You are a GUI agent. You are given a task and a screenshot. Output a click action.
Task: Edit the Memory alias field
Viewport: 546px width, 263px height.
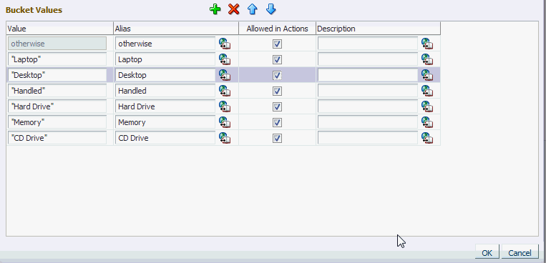pyautogui.click(x=165, y=122)
